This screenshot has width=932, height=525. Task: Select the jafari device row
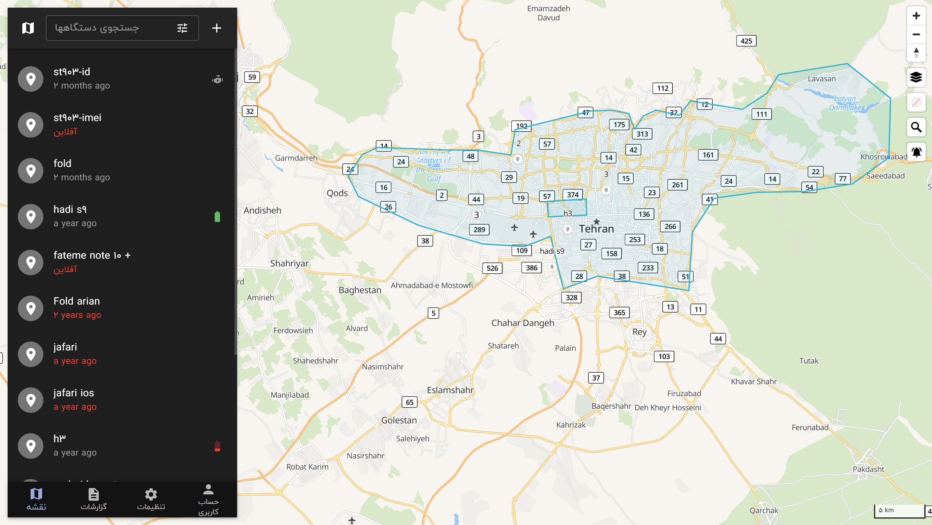pos(122,354)
